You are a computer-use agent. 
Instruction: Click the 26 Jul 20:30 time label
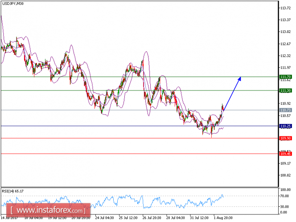(152, 218)
